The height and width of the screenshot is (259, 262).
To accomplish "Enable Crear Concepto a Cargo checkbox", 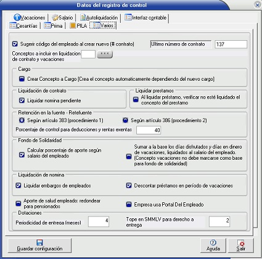I will [22, 79].
